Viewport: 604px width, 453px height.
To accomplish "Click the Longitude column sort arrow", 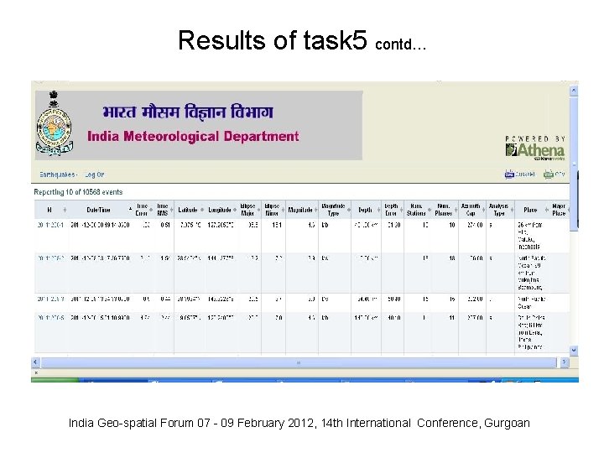I will tap(235, 210).
